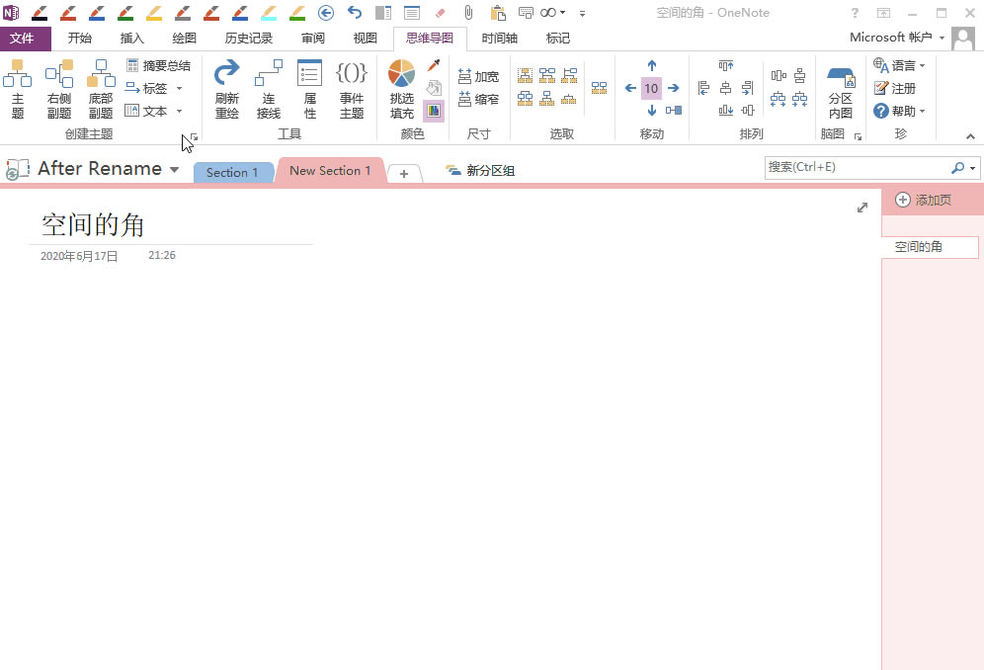Expand the After Rename notebook dropdown

coord(174,169)
